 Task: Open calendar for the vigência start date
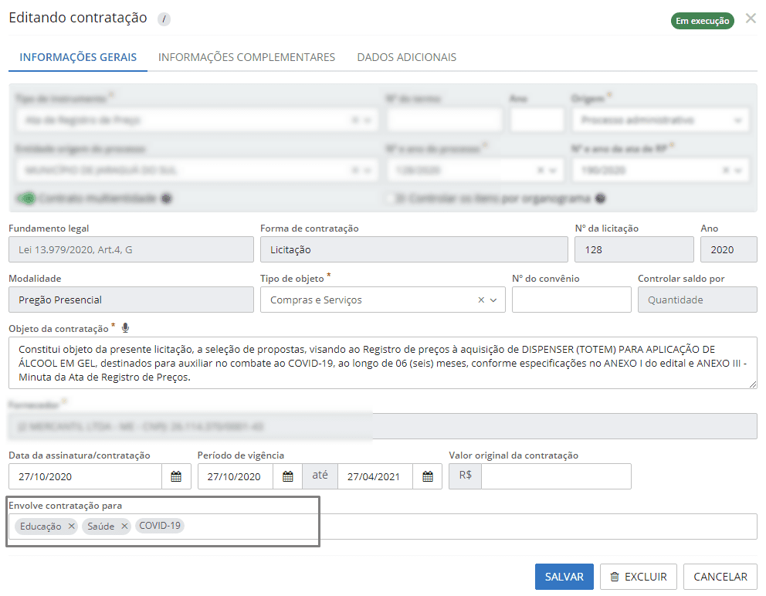288,476
